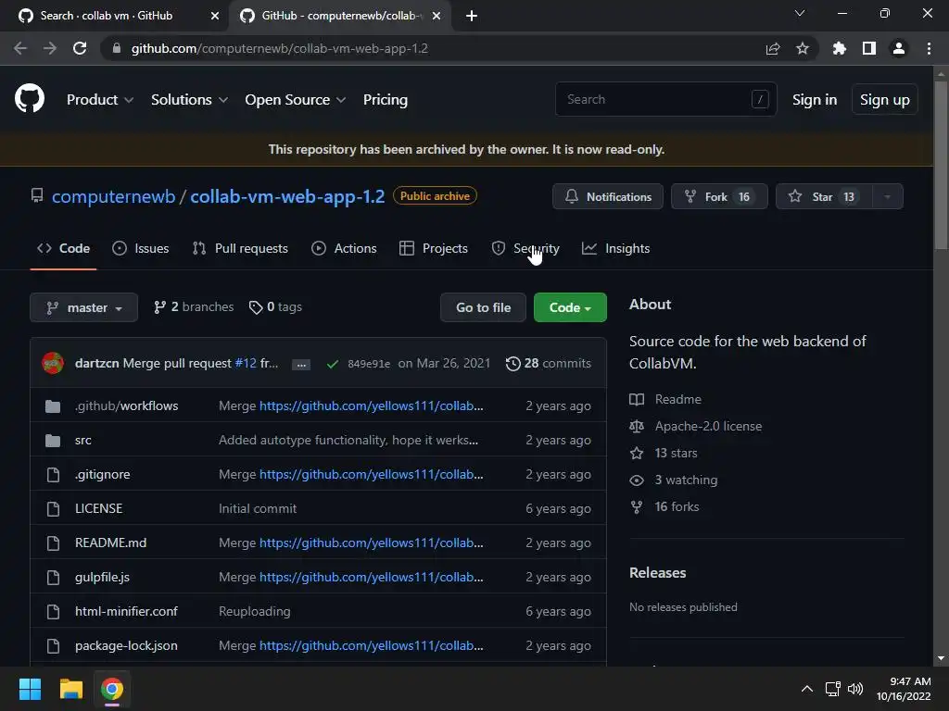Screen dimensions: 949x711
Task: View the 2 branches link
Action: tap(194, 307)
